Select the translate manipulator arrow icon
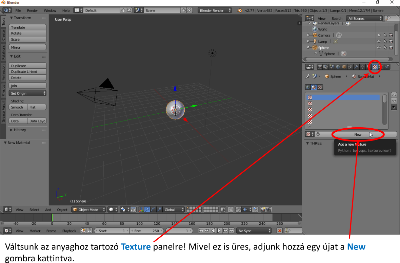400x263 pixels. (x=147, y=210)
